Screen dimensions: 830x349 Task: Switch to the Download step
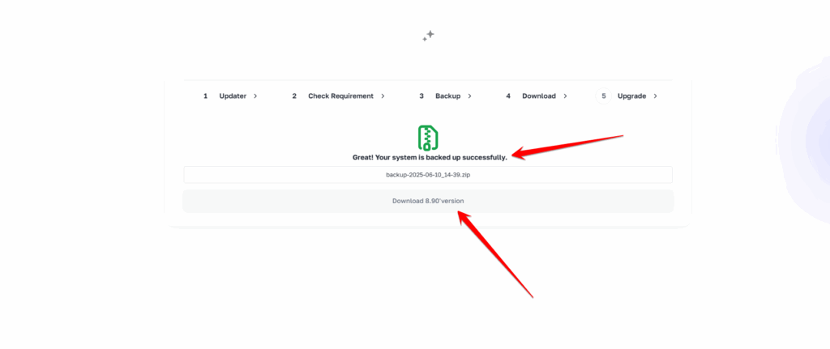click(537, 96)
